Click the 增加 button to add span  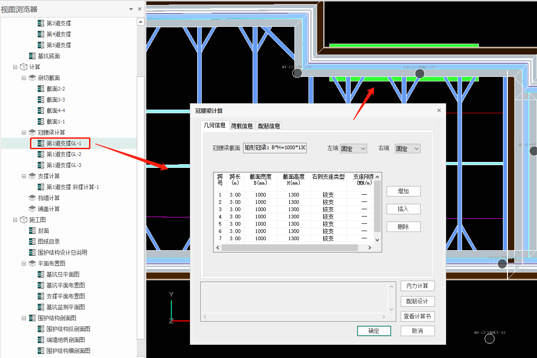pos(403,191)
